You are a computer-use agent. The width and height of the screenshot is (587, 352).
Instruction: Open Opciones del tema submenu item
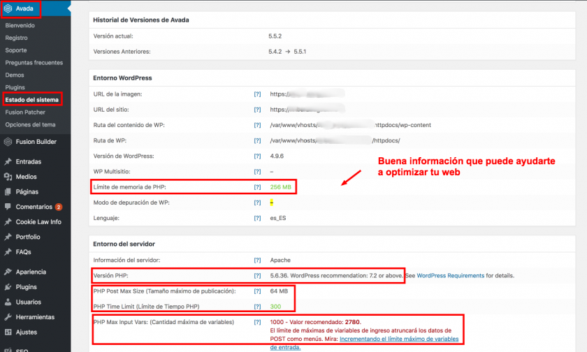click(x=30, y=124)
